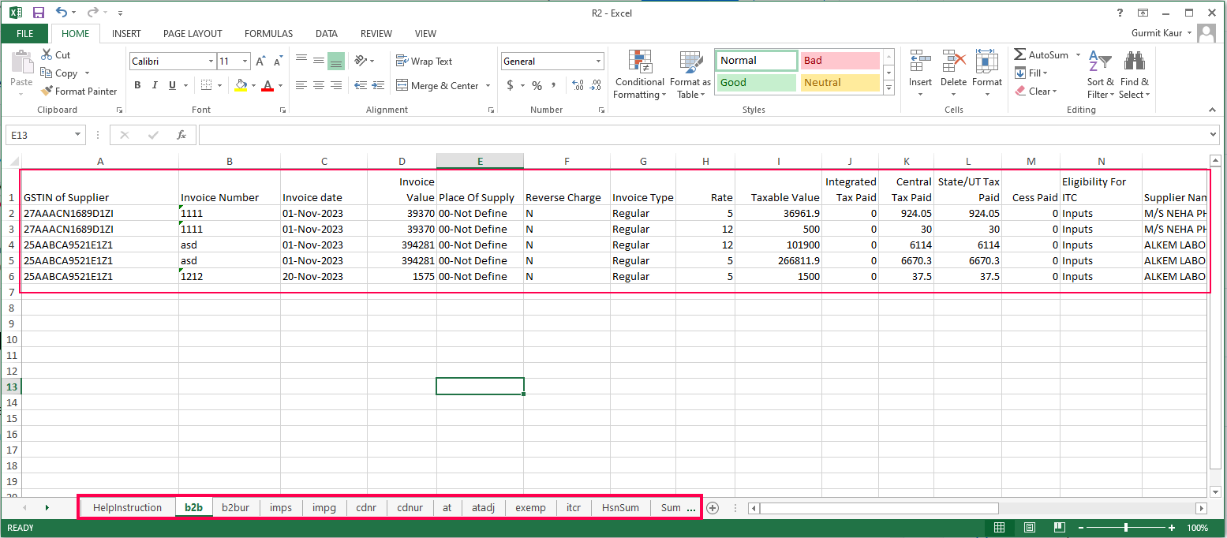Switch to Page Layout view in status bar
1227x538 pixels.
pyautogui.click(x=1029, y=528)
